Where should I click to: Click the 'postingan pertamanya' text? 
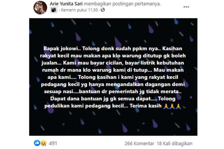click(136, 4)
